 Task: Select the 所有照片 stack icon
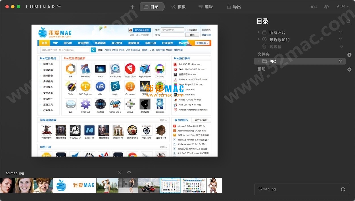click(264, 32)
